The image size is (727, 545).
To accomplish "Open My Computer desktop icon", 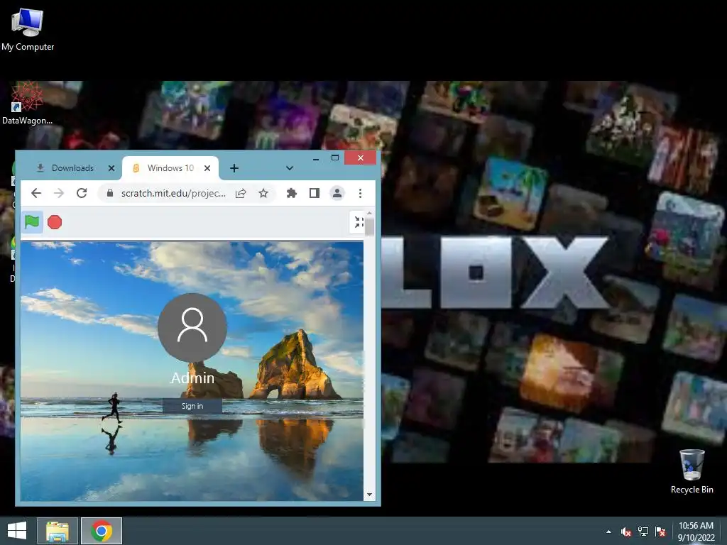I will pyautogui.click(x=28, y=29).
